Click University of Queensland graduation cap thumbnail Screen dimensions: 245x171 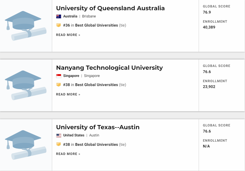(26, 26)
